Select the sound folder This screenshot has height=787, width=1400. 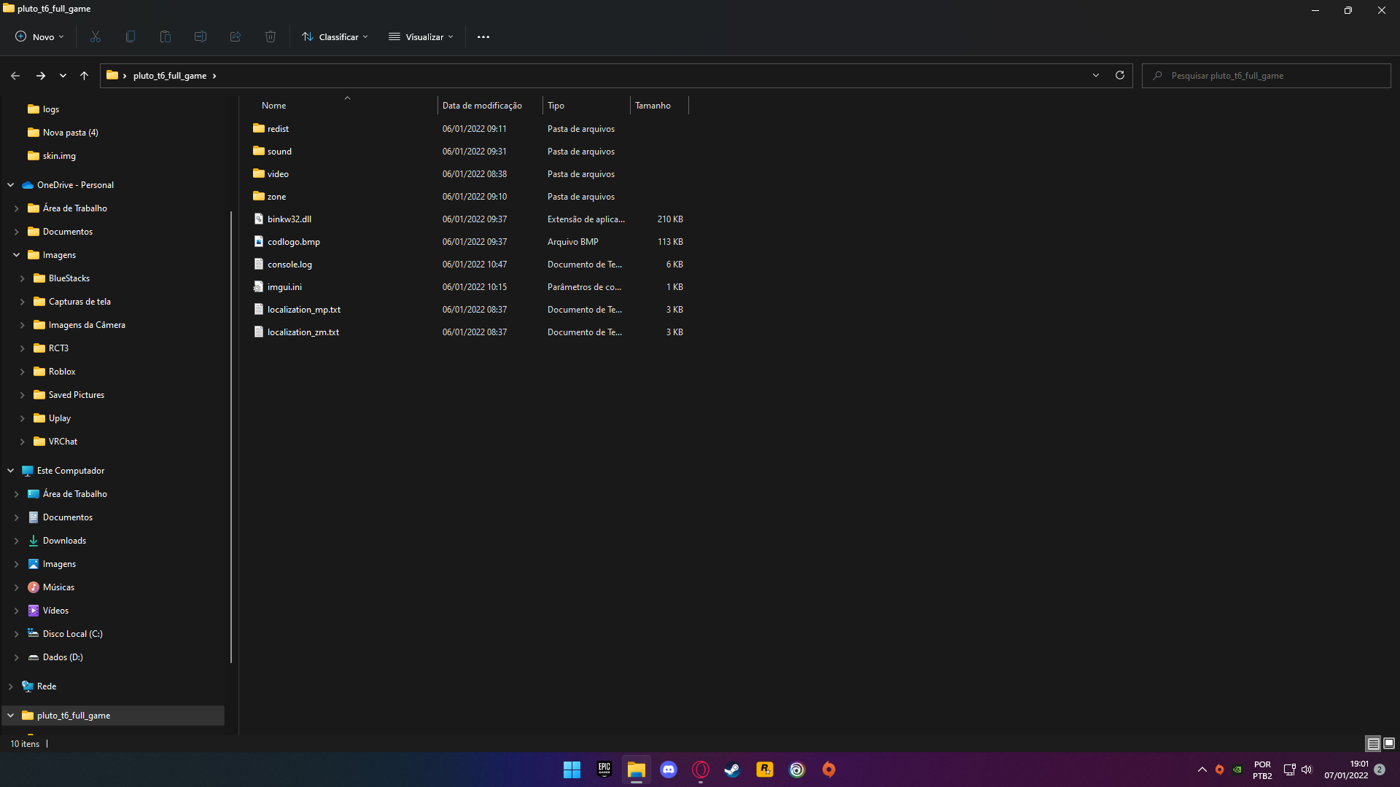pyautogui.click(x=279, y=152)
